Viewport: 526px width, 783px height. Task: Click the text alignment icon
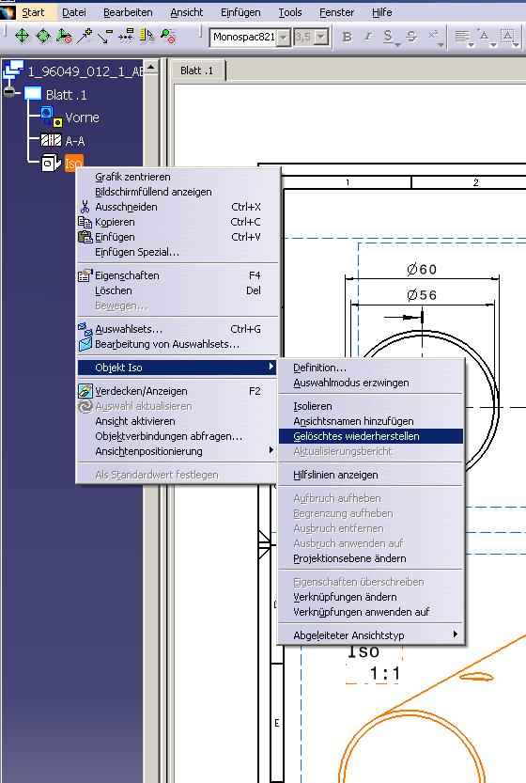[462, 37]
